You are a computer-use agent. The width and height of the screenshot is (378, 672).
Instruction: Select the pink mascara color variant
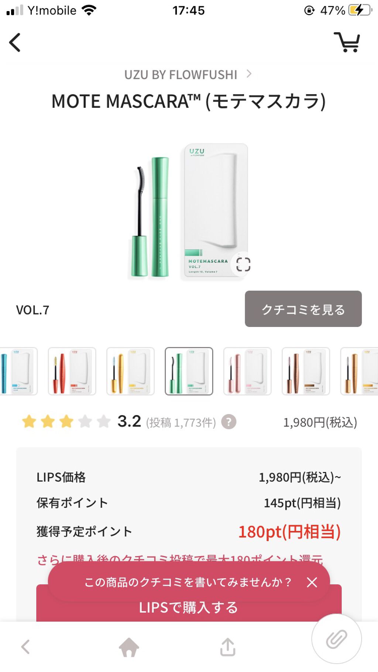coord(247,371)
